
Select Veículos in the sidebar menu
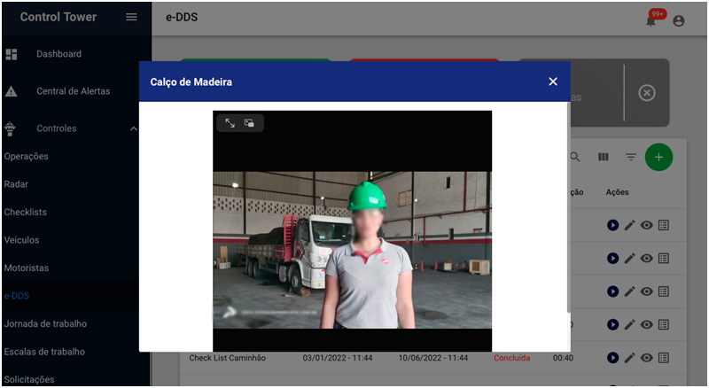[x=21, y=240]
